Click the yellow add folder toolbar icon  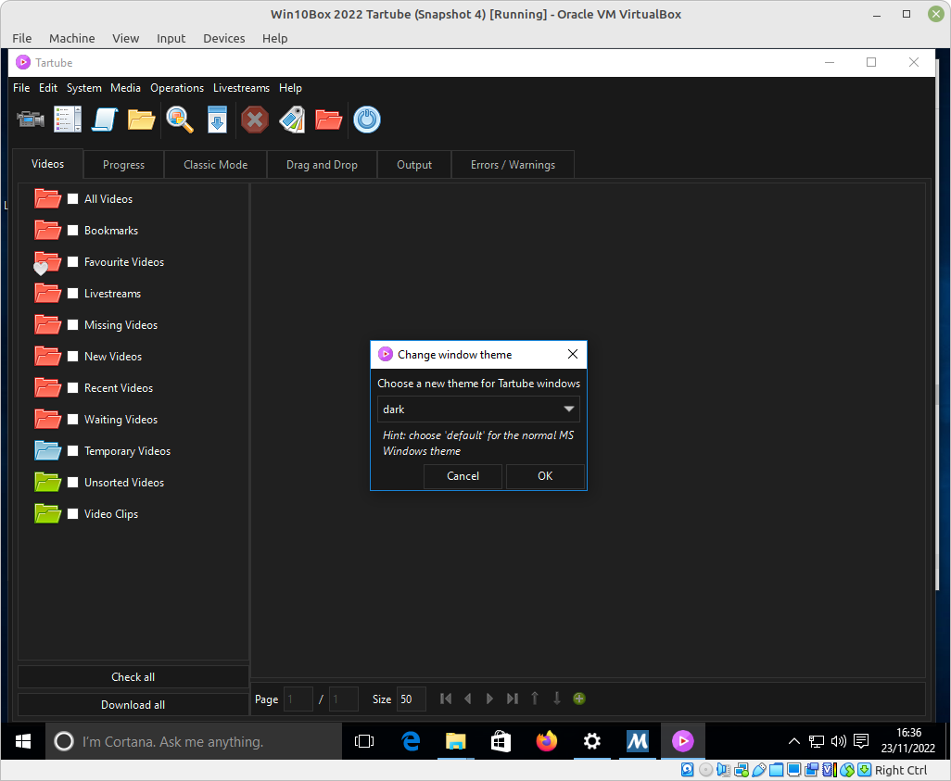point(141,120)
